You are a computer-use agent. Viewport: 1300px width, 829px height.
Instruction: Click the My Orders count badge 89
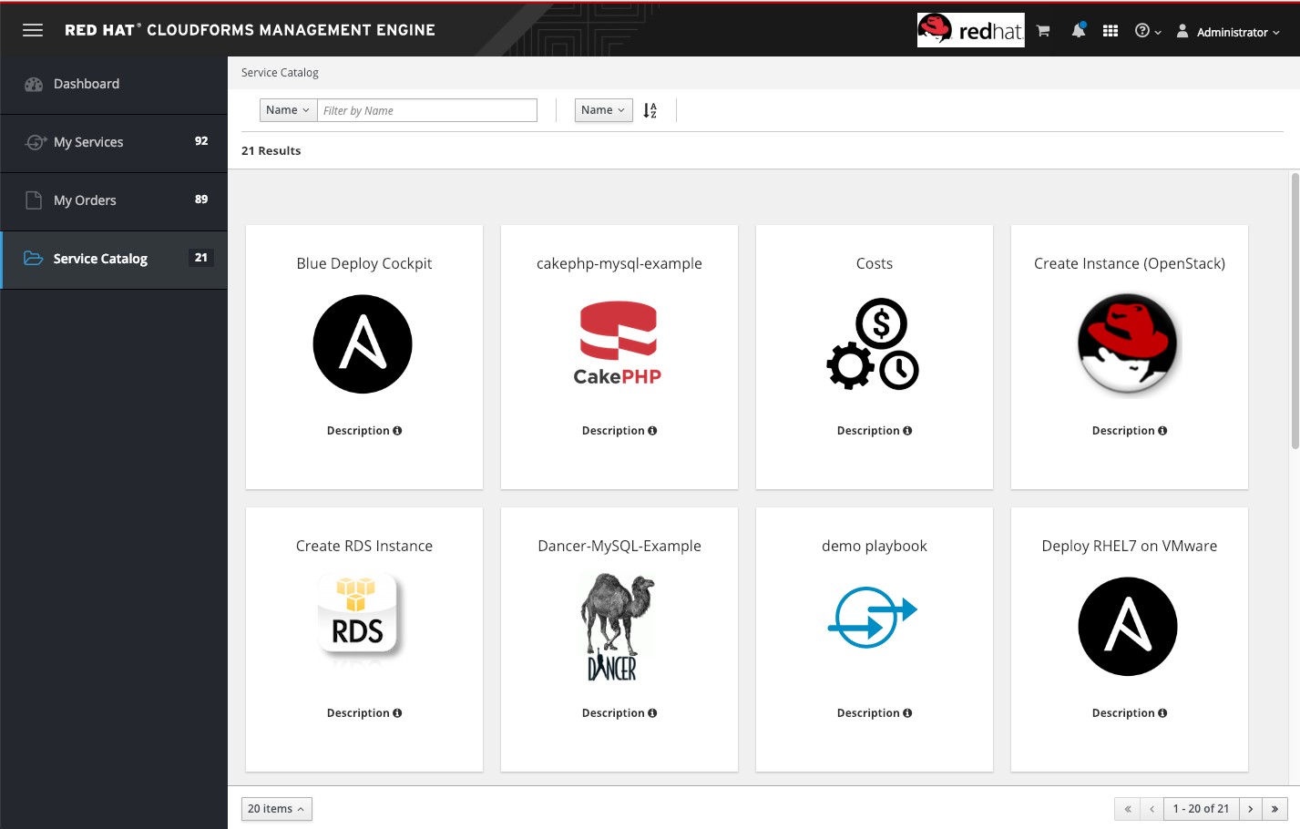click(x=201, y=200)
